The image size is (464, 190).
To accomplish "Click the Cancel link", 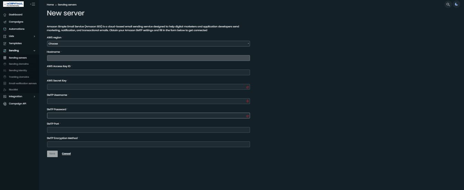I will (66, 154).
